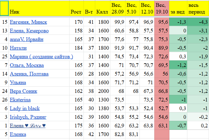Select the empty blue-outlined top-left cell
Image resolution: width=209 pixels, height=140 pixels.
click(x=4, y=8)
